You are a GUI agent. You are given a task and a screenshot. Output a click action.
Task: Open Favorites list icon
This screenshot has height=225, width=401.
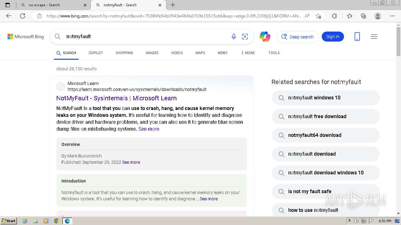pos(350,16)
